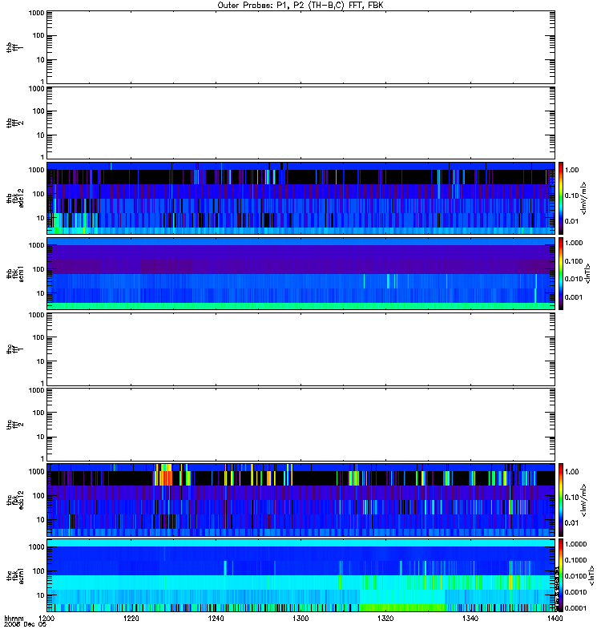Click the empty thb fff 1 plot panel
The image size is (601, 641).
[x=300, y=47]
